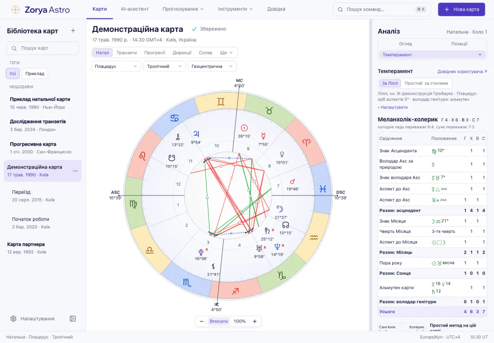Zoom in with the plus icon

coord(255,321)
